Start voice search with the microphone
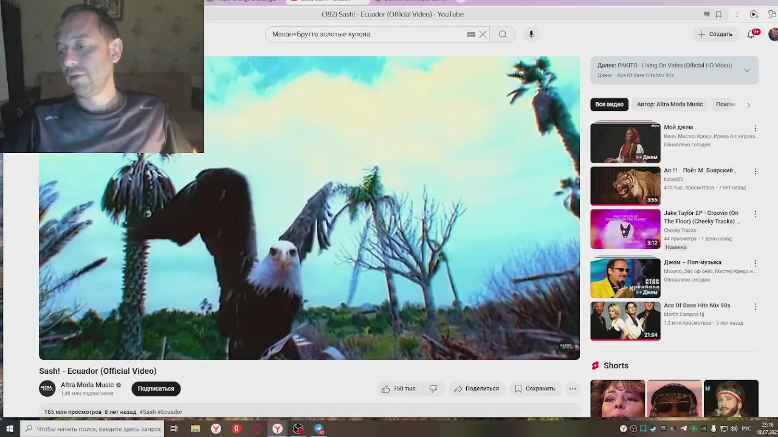The width and height of the screenshot is (778, 437). (x=531, y=35)
